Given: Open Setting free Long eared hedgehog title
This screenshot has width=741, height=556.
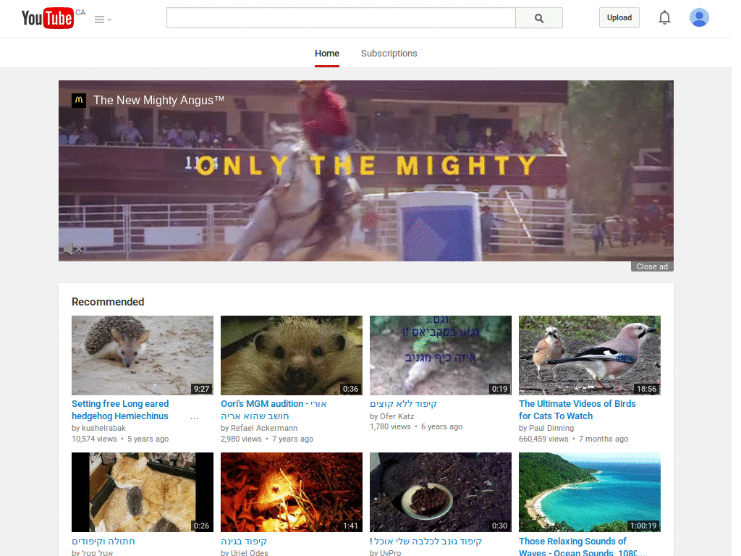Looking at the screenshot, I should pyautogui.click(x=120, y=410).
